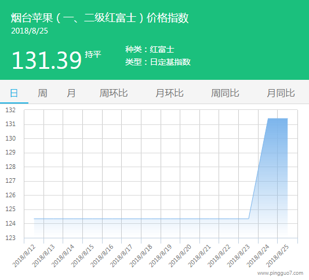Click the 2018/8/25 x-axis label
Image resolution: width=309 pixels, height=280 pixels.
[277, 256]
